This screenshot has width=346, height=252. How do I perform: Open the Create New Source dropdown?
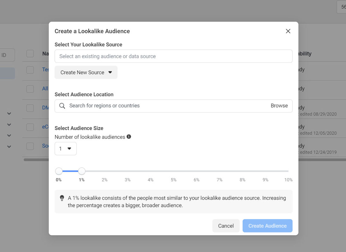click(86, 72)
